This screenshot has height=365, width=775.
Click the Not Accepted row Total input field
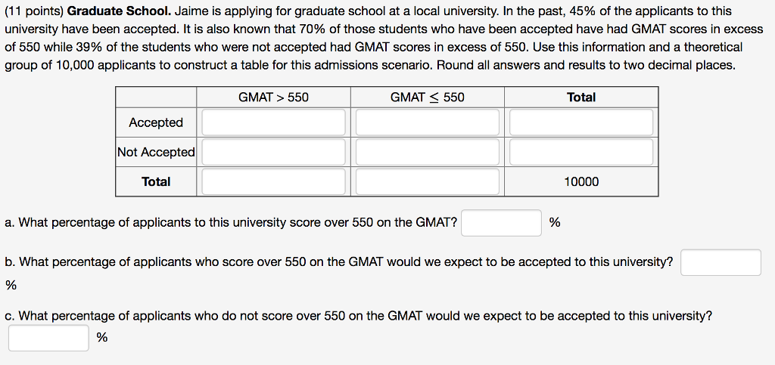581,152
